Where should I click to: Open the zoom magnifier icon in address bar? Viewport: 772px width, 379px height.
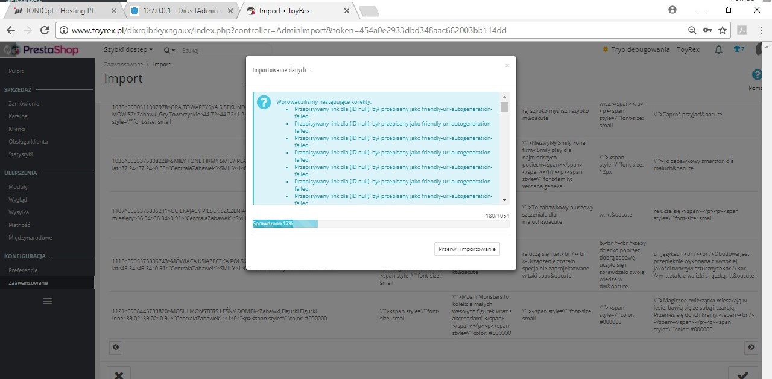[692, 30]
